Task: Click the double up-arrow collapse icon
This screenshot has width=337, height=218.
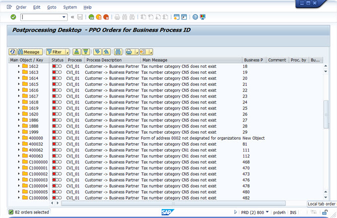Action: [x=106, y=52]
